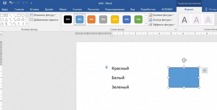217x110 pixels.
Task: Apply the second light WordArt style
Action: pyautogui.click(x=196, y=20)
